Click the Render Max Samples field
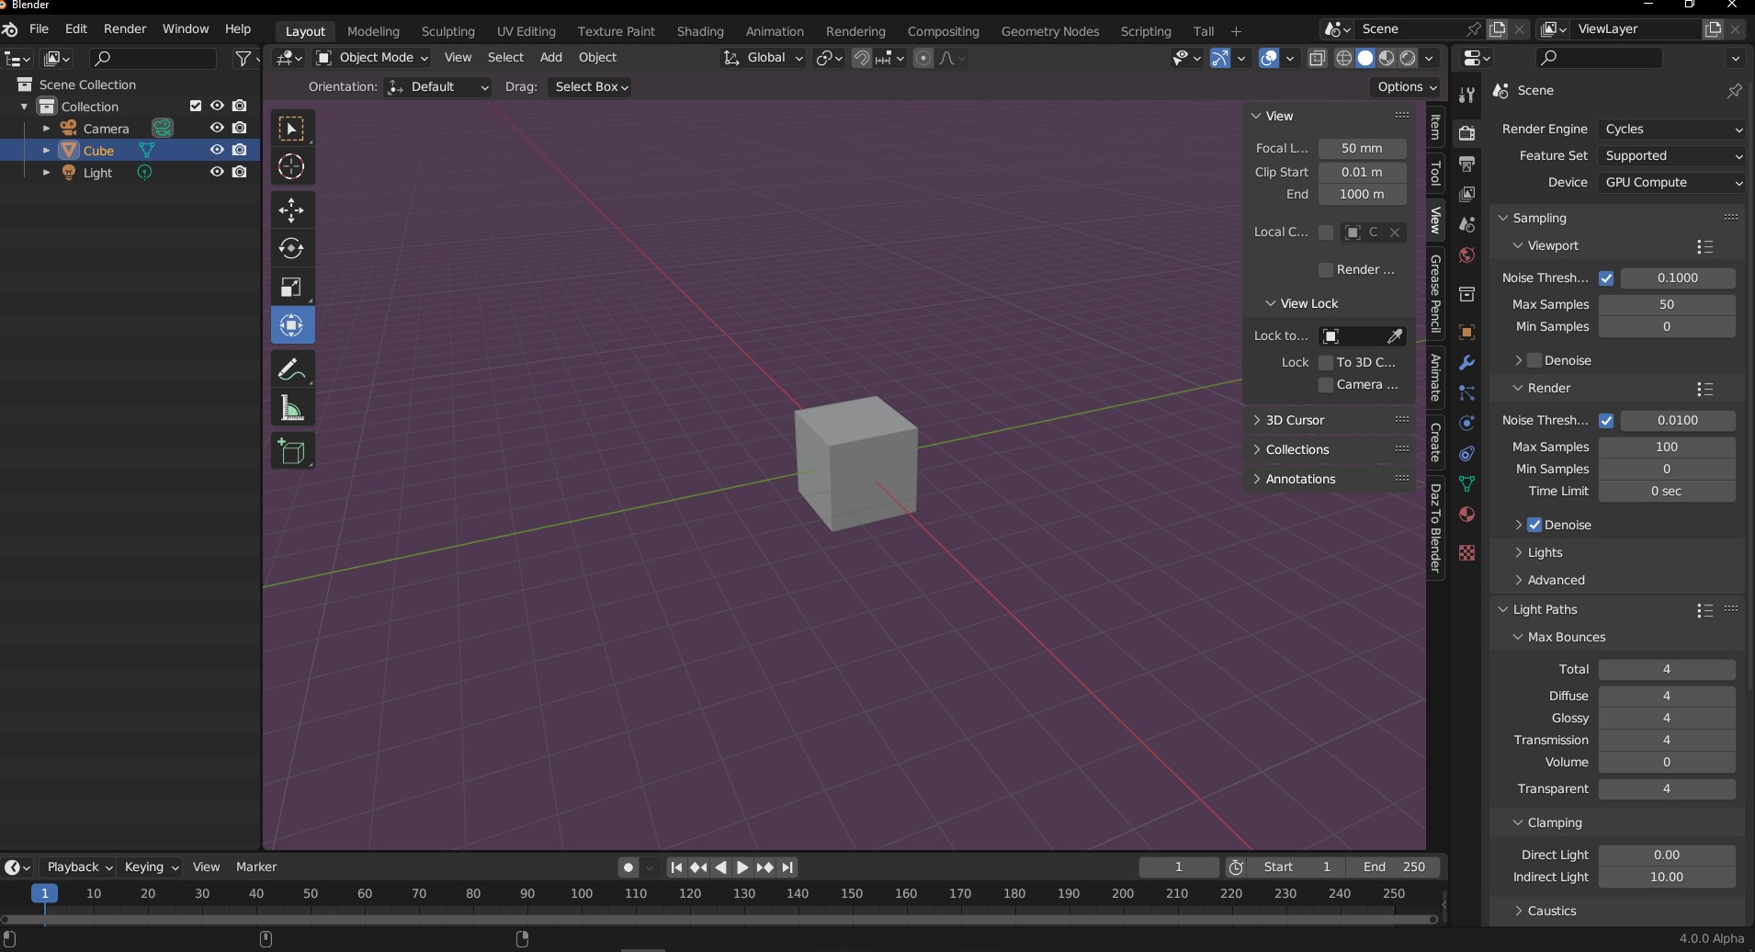Image resolution: width=1755 pixels, height=952 pixels. (1667, 447)
